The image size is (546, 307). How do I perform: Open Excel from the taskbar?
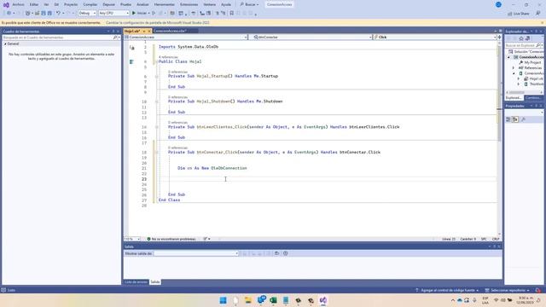pyautogui.click(x=273, y=300)
